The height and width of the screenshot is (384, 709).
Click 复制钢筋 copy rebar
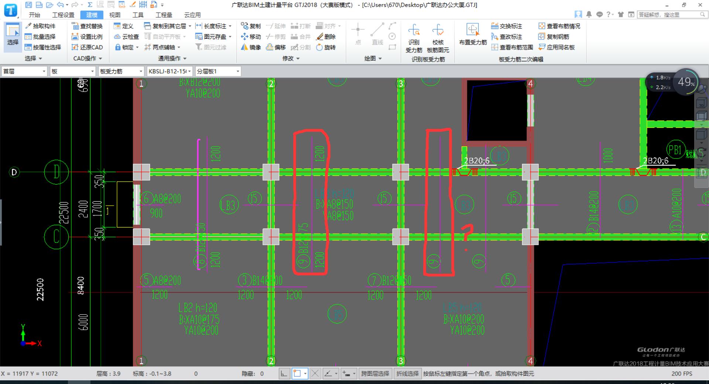(x=554, y=37)
